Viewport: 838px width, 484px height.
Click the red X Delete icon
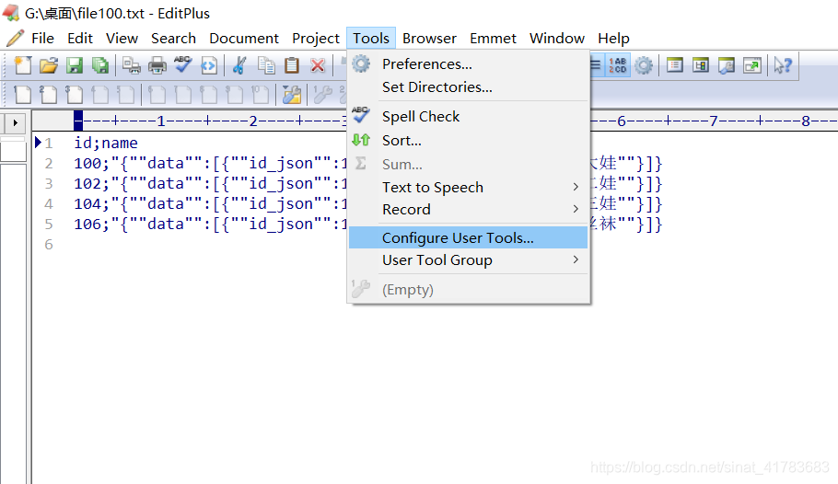click(318, 65)
